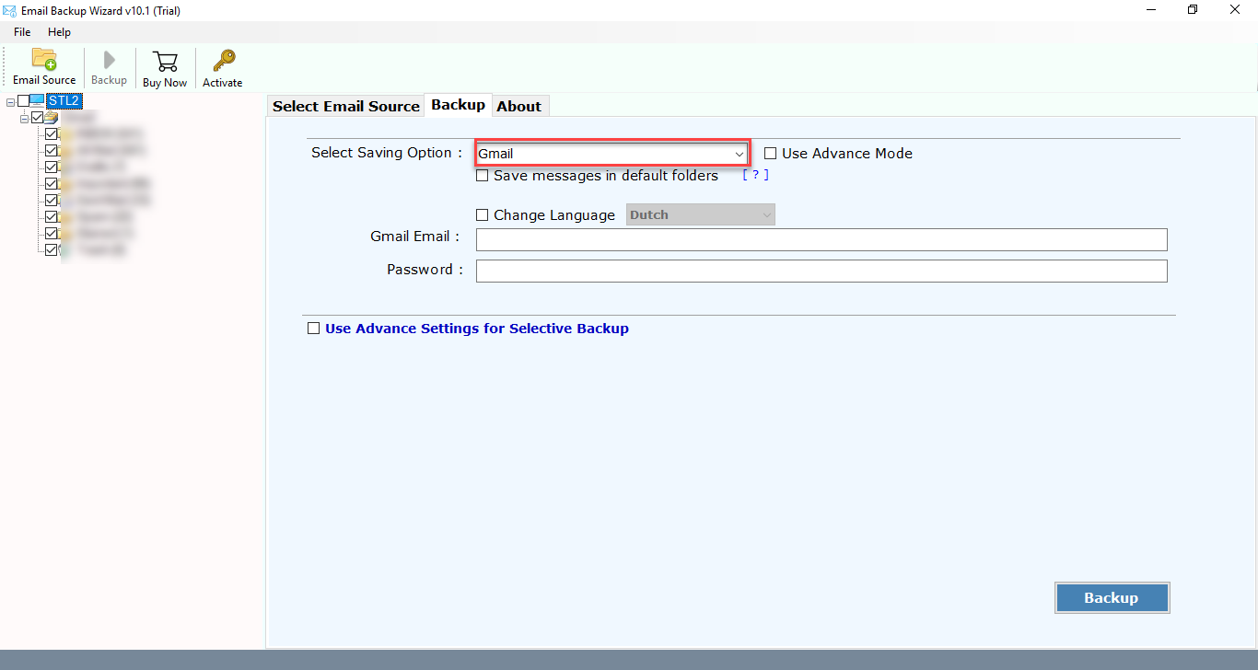Open Buy Now via the shopping cart icon
The width and height of the screenshot is (1258, 670).
click(164, 66)
